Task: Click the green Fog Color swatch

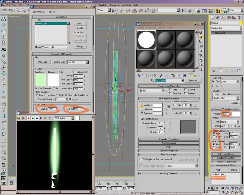Action: tap(41, 80)
